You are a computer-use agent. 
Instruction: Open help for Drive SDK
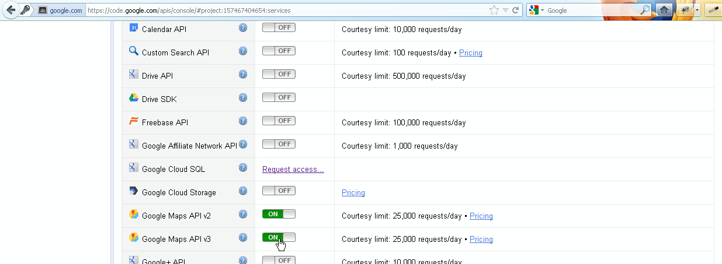click(x=243, y=97)
